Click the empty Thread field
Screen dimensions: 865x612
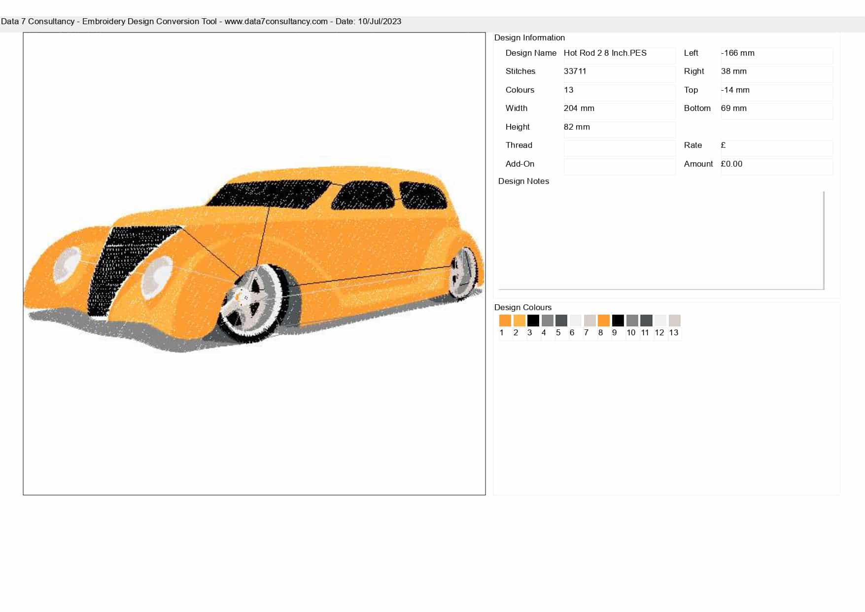(619, 148)
